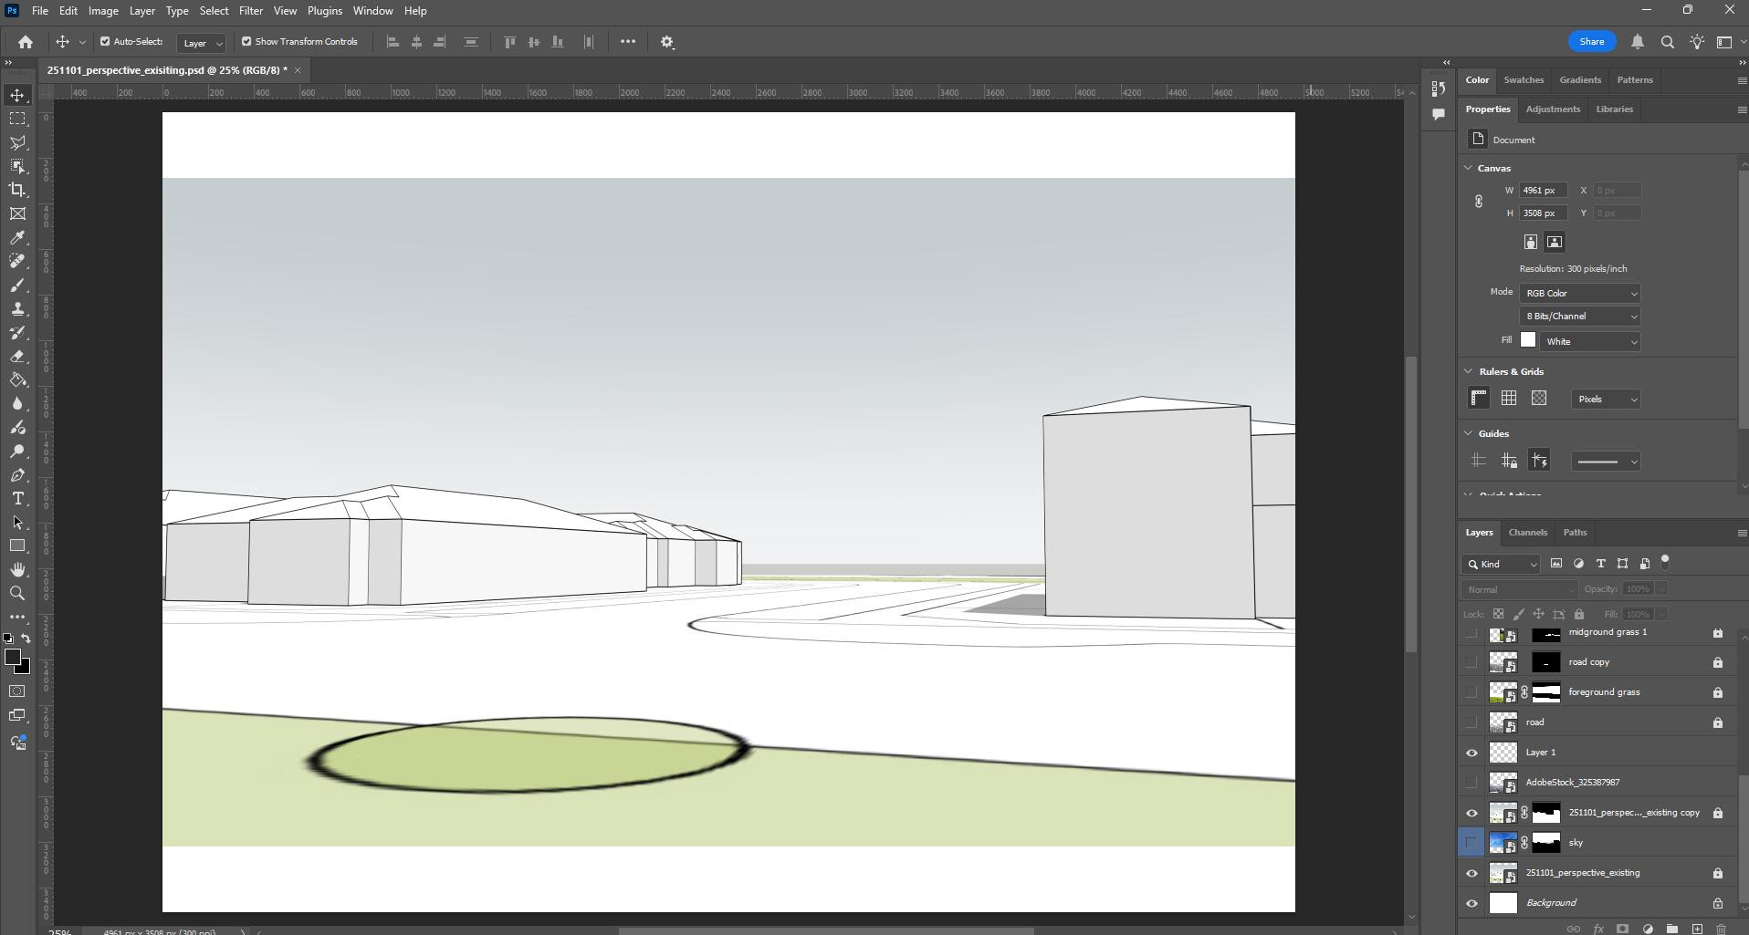This screenshot has height=935, width=1749.
Task: Click the foreground color swatch
Action: 13,657
